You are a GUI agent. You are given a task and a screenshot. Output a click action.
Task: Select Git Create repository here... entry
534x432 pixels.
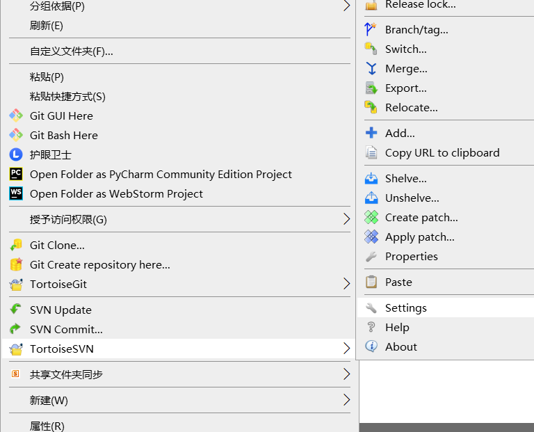(179, 264)
